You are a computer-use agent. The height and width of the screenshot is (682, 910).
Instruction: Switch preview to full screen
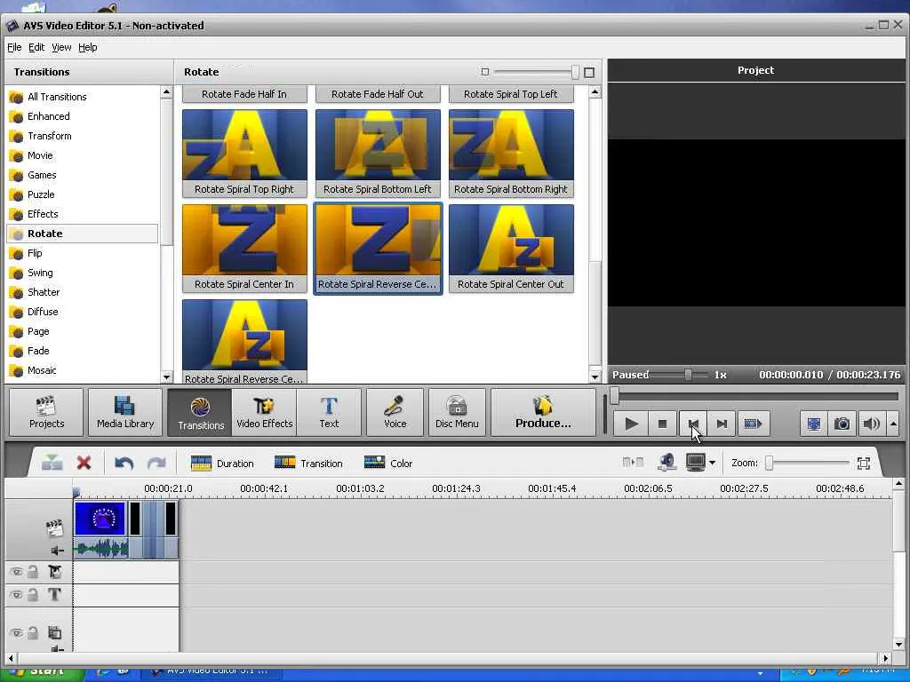click(x=814, y=424)
